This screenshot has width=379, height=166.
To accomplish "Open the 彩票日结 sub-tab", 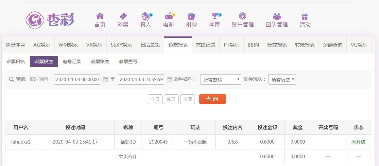I will coord(16,62).
